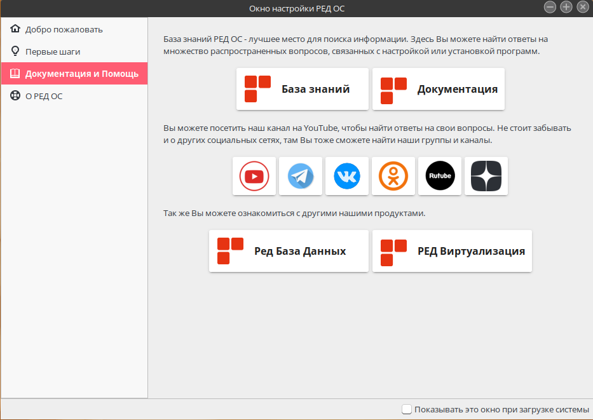This screenshot has width=593, height=420.
Task: Open the Odnoklassniki icon
Action: coord(393,176)
